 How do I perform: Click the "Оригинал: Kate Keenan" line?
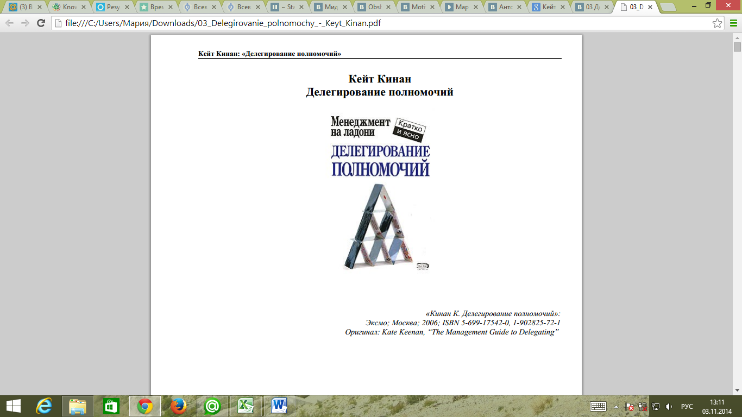(452, 332)
